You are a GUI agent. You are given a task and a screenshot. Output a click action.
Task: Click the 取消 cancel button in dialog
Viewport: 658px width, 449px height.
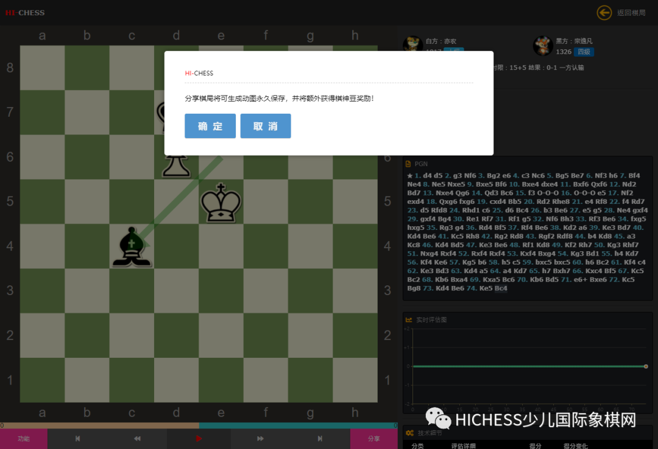pyautogui.click(x=265, y=126)
